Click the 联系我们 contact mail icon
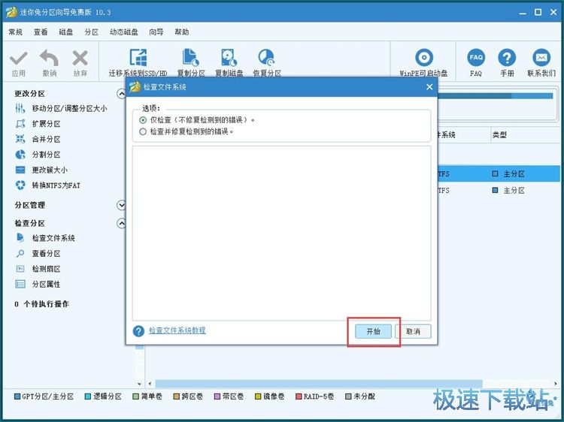Screen dimensions: 564x422 click(541, 58)
